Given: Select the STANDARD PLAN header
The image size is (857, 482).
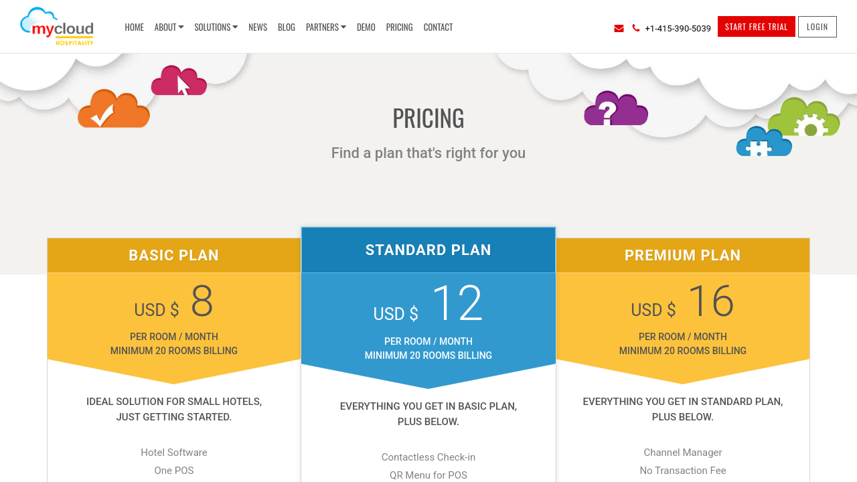Looking at the screenshot, I should (x=428, y=249).
